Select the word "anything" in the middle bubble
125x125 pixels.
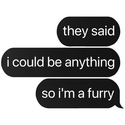[x=90, y=63]
